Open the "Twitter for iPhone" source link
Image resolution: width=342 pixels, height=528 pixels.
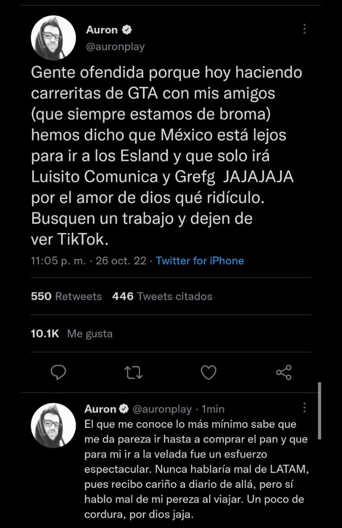(x=200, y=261)
